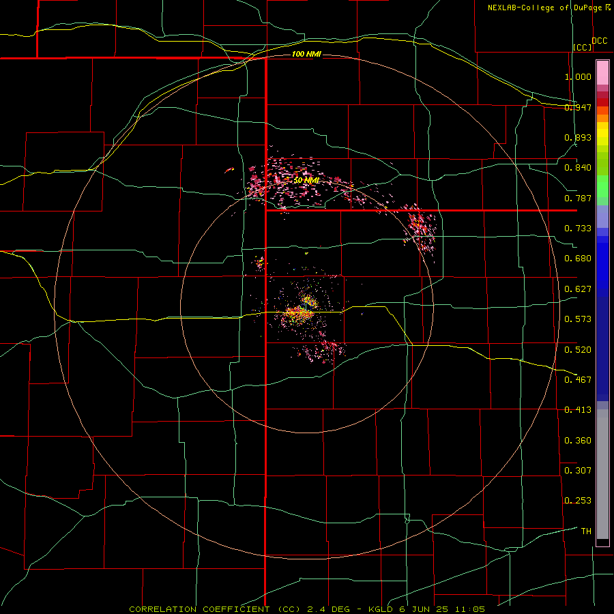Click the 1.000 scale value

click(578, 76)
